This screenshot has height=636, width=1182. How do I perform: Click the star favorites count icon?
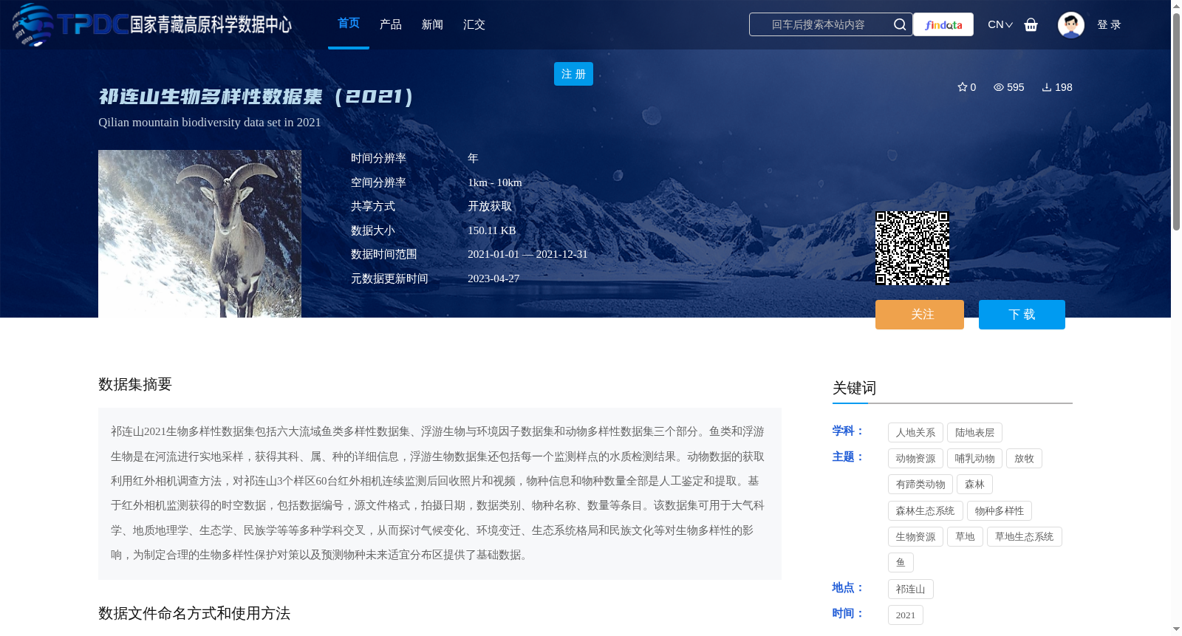963,87
